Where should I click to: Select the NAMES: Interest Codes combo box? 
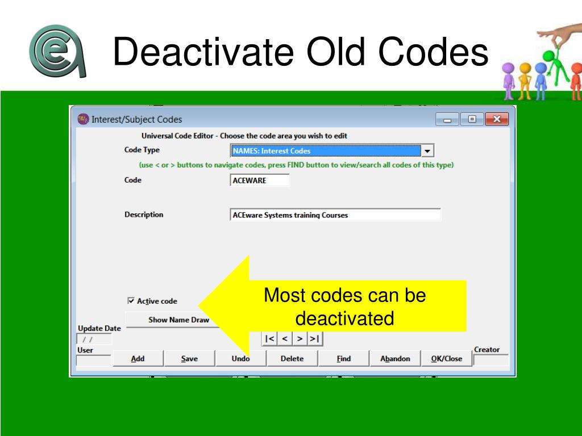coord(332,151)
